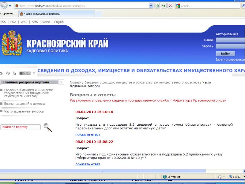Open the sitemap tree icon
245x184 pixels.
coord(14,74)
